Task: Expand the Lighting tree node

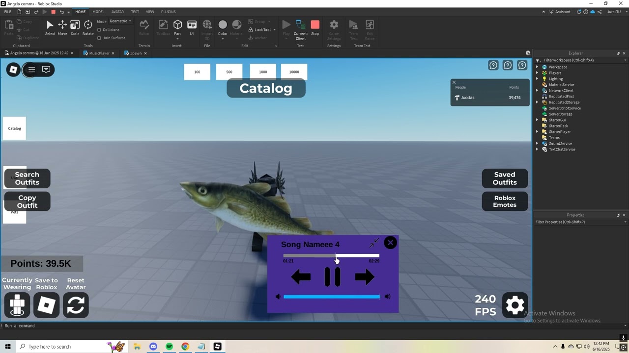Action: click(x=537, y=79)
